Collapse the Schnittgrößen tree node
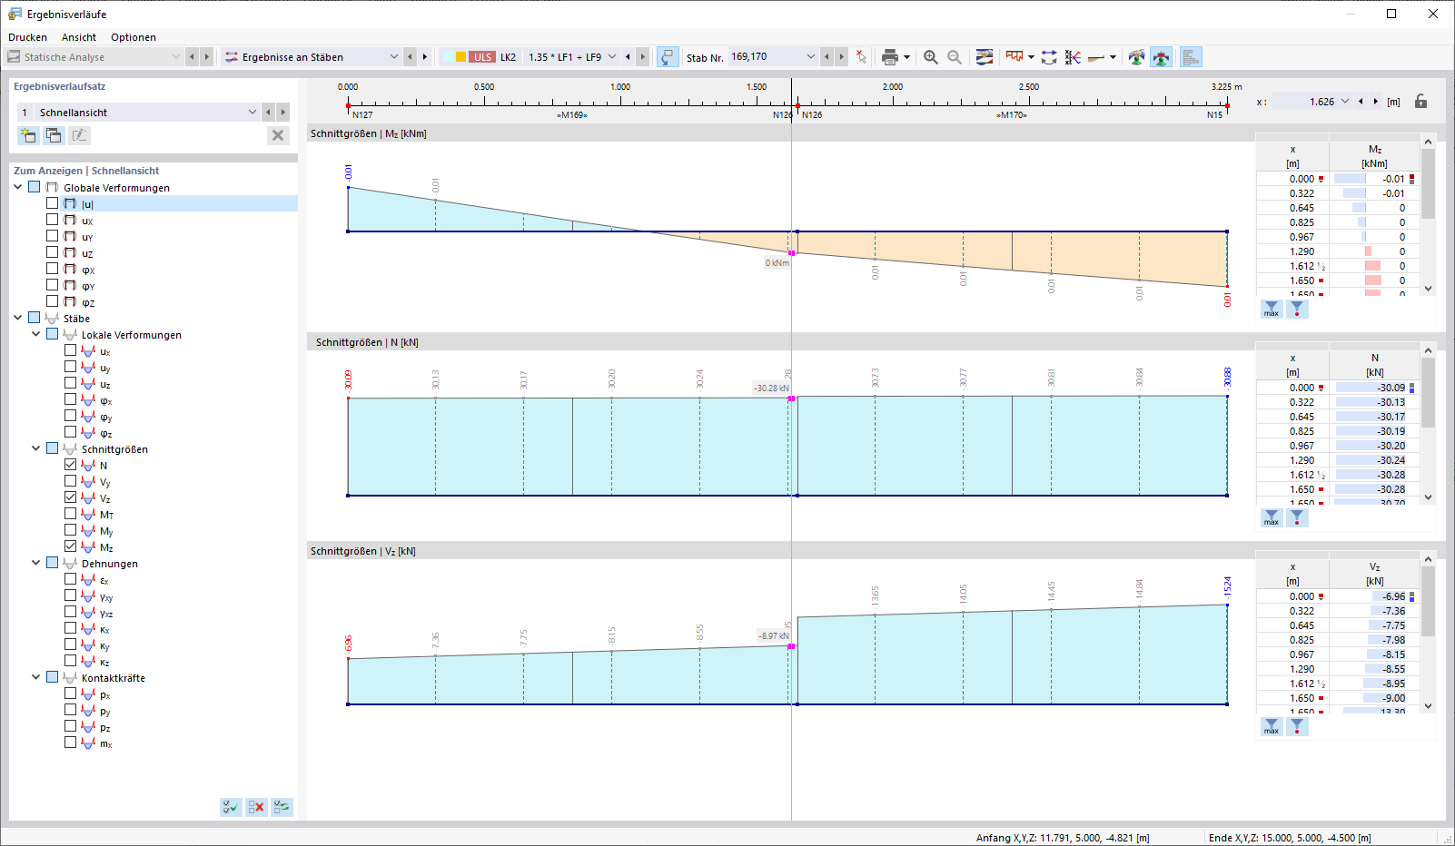Viewport: 1455px width, 846px height. [36, 448]
